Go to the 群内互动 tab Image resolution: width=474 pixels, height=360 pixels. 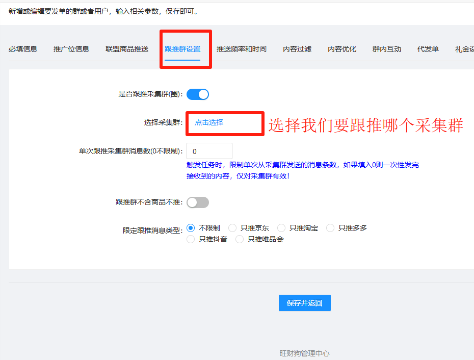tap(387, 49)
